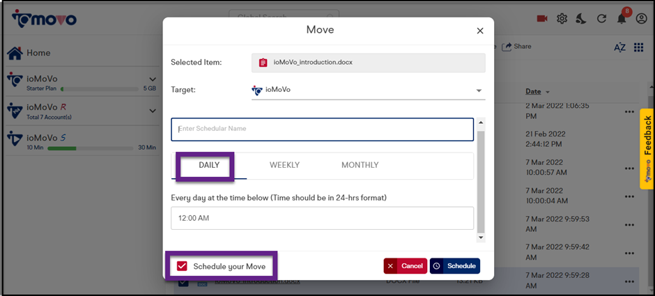
Task: Click the Enter Schedular Name field
Action: 322,129
